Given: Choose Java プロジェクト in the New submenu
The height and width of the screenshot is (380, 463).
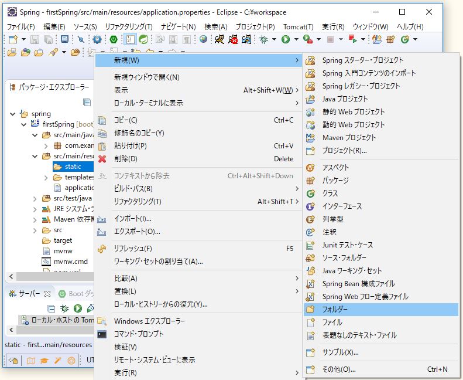Looking at the screenshot, I should 381,99.
